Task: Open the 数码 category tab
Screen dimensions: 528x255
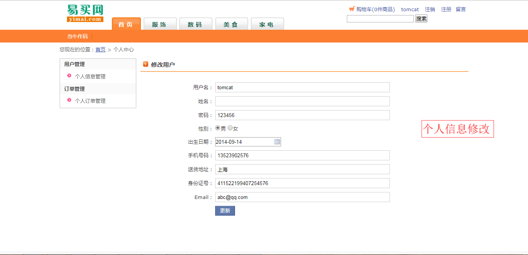Action: (195, 24)
